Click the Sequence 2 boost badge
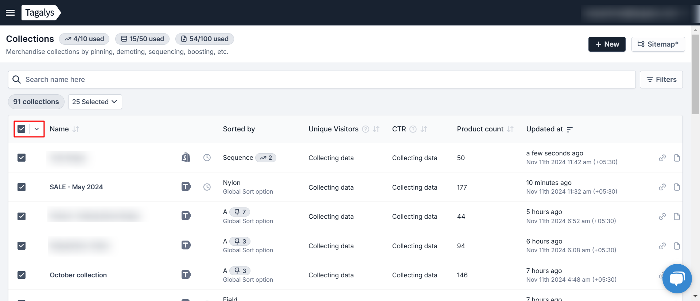700x301 pixels. tap(266, 158)
